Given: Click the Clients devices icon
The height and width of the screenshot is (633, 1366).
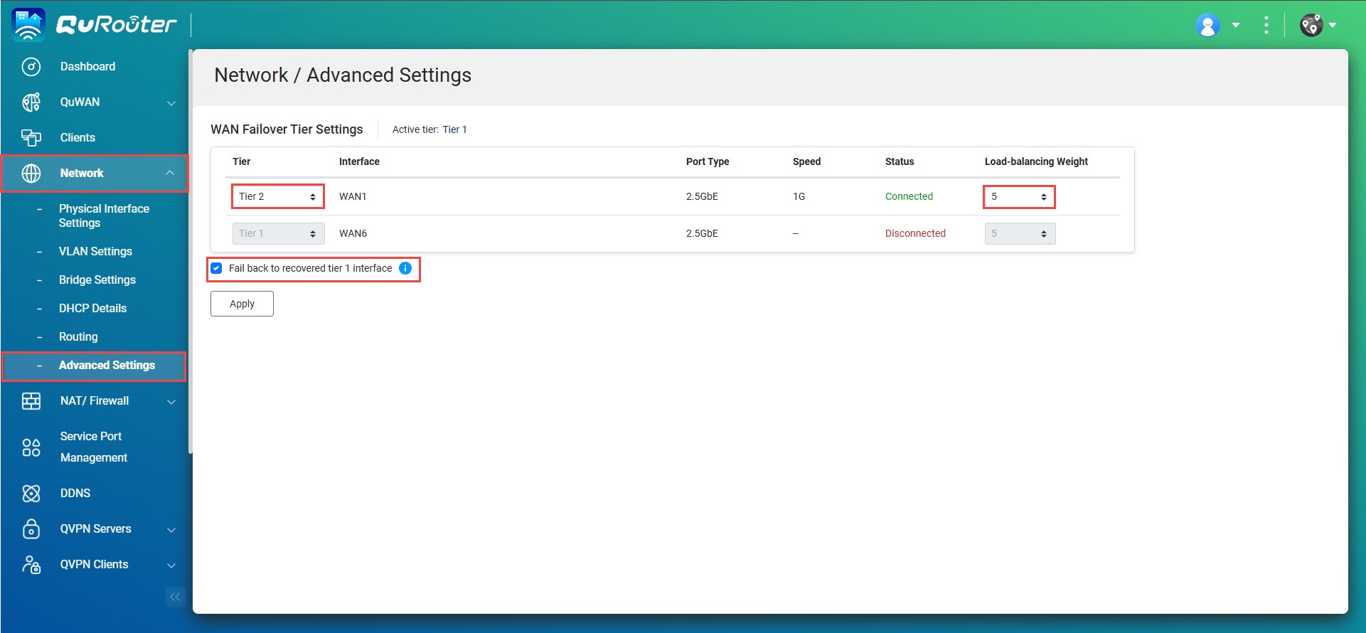Looking at the screenshot, I should [31, 138].
